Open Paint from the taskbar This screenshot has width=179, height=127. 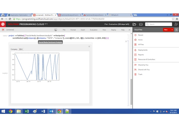click(35, 111)
